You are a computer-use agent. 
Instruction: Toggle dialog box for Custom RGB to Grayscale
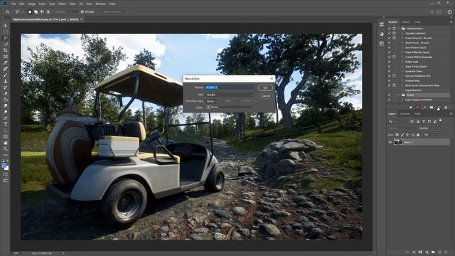coord(394,57)
